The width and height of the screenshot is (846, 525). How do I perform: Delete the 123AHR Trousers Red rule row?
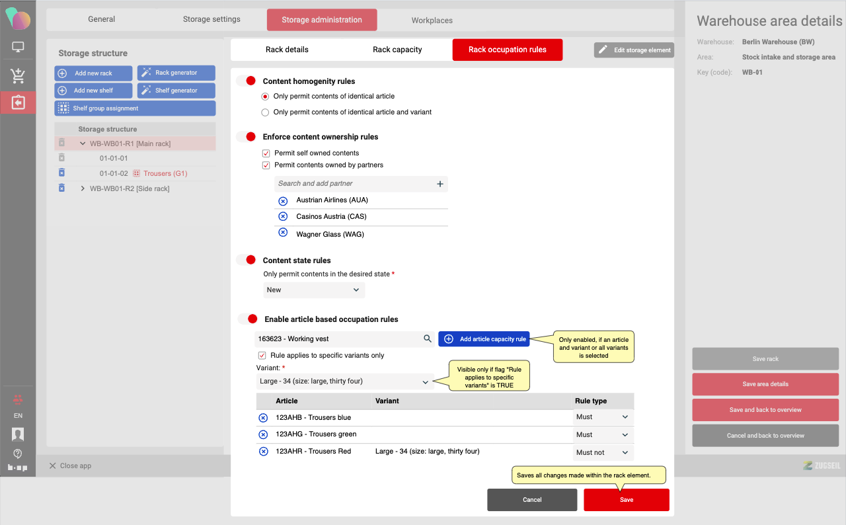coord(263,452)
